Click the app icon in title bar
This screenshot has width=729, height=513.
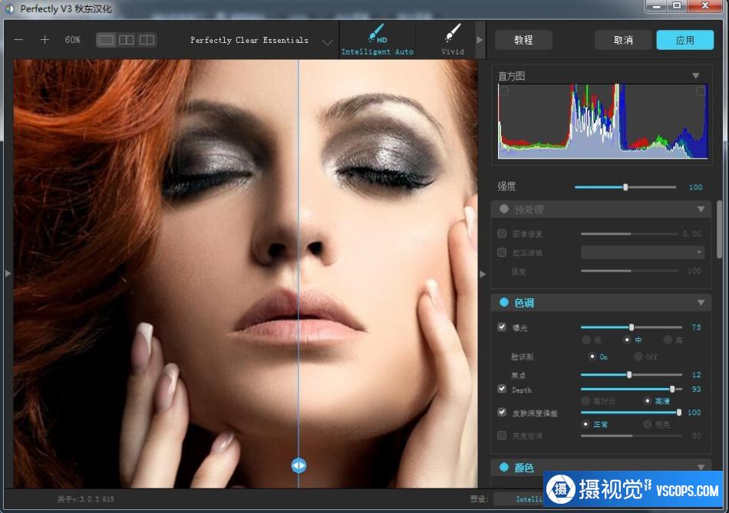[x=9, y=9]
